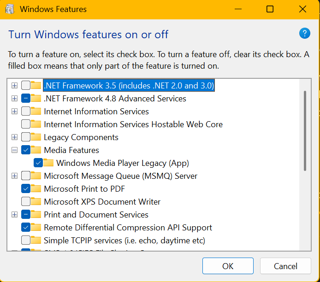This screenshot has width=320, height=282.
Task: Click folder icon beside Legacy Components
Action: (x=36, y=137)
